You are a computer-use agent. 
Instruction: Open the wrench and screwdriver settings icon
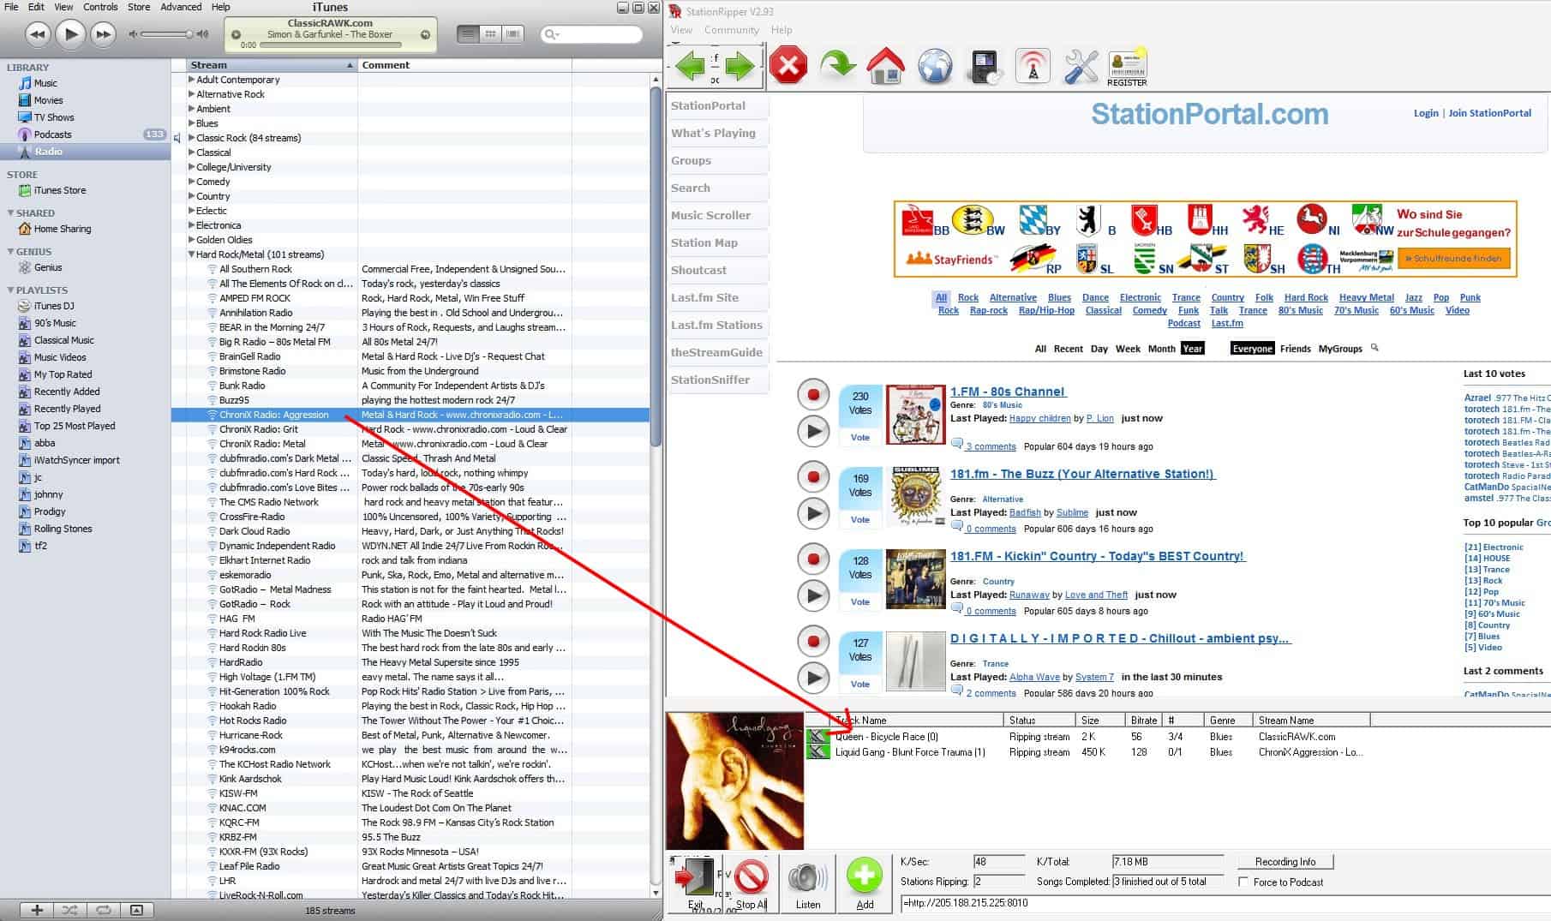[1081, 66]
